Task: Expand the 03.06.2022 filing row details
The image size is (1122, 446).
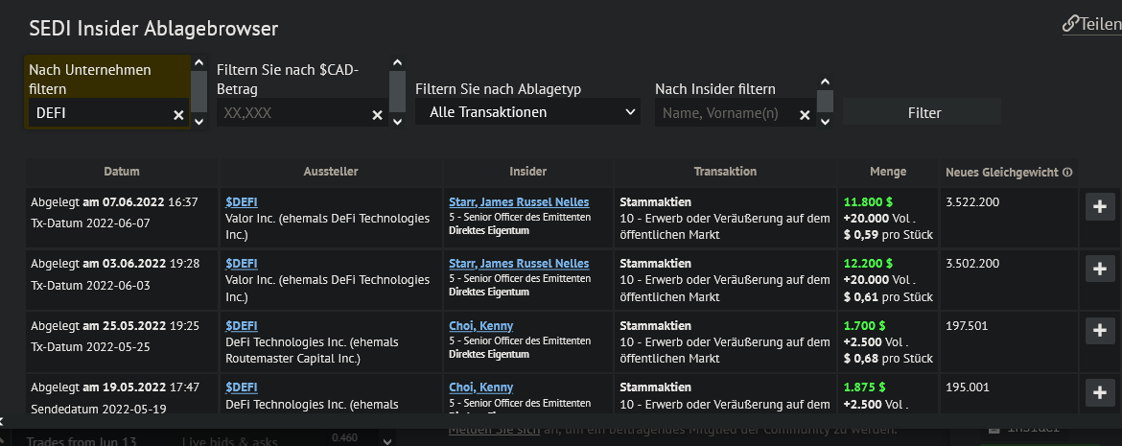Action: [x=1100, y=269]
